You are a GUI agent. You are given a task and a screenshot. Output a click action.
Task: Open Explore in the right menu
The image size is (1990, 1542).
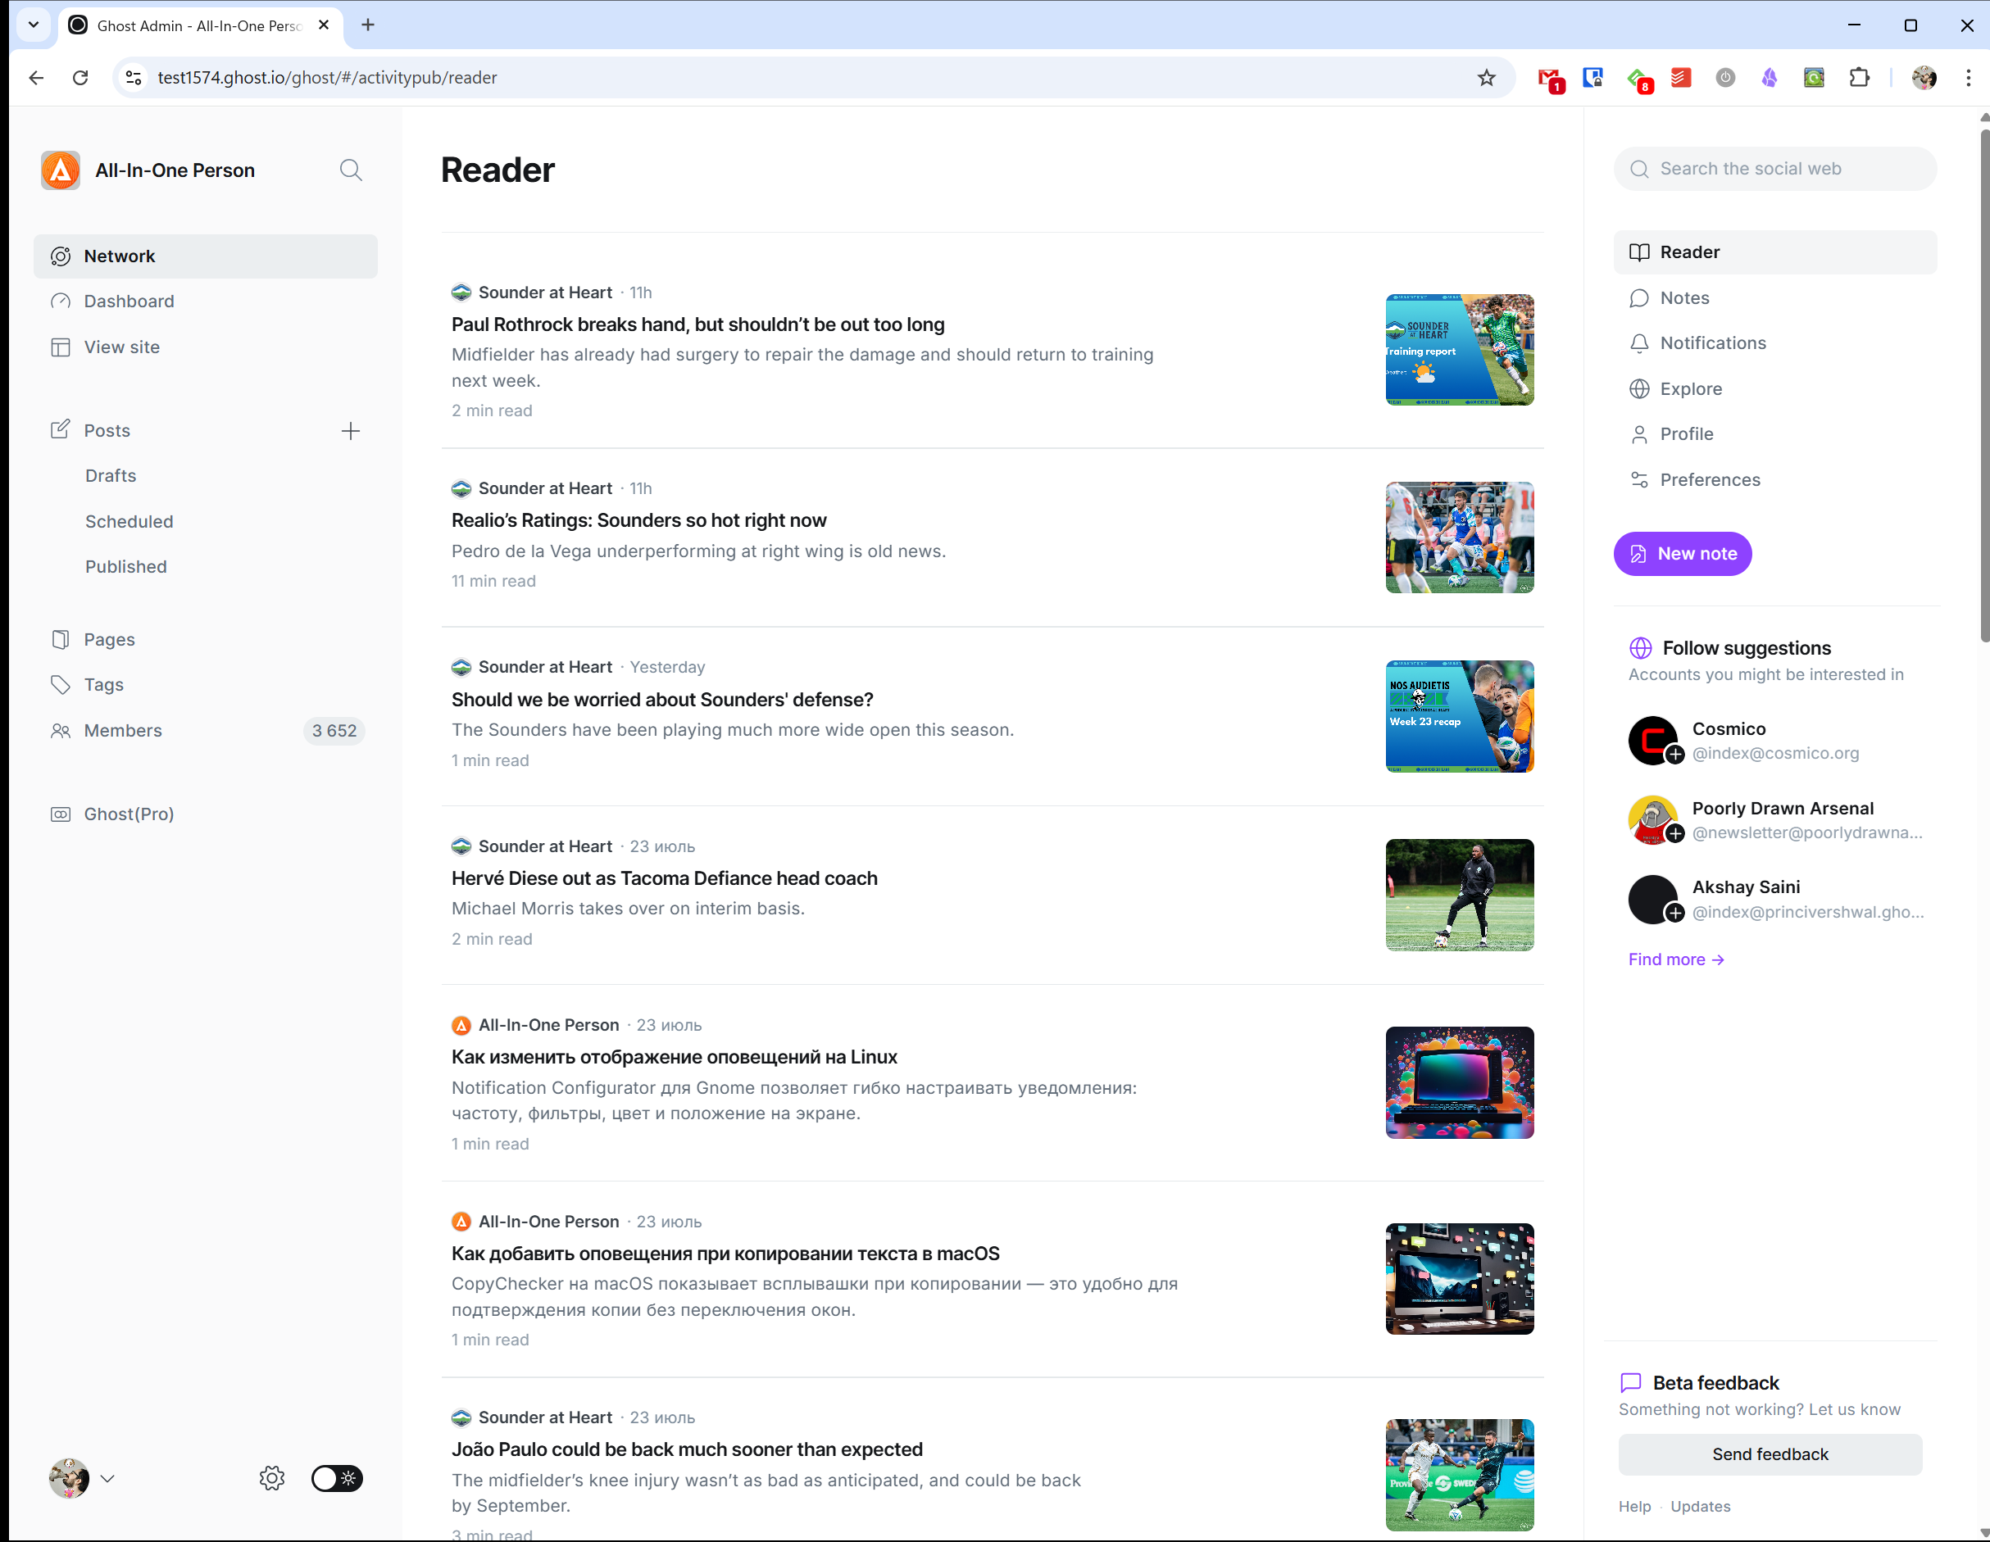point(1690,389)
